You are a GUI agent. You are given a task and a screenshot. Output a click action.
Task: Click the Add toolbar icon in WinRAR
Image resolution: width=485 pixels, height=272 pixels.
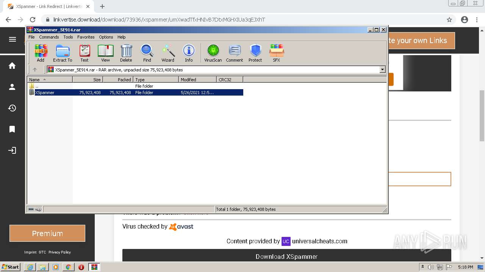point(41,53)
